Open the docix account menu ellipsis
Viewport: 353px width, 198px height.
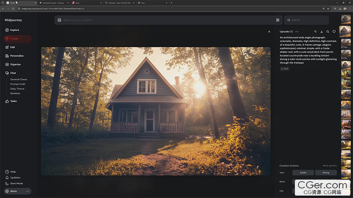pos(28,191)
